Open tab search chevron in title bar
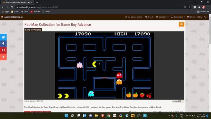This screenshot has height=119, width=211. [189, 2]
